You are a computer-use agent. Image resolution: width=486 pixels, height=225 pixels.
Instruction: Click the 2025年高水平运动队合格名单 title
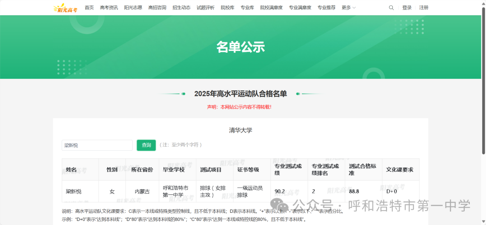[240, 94]
